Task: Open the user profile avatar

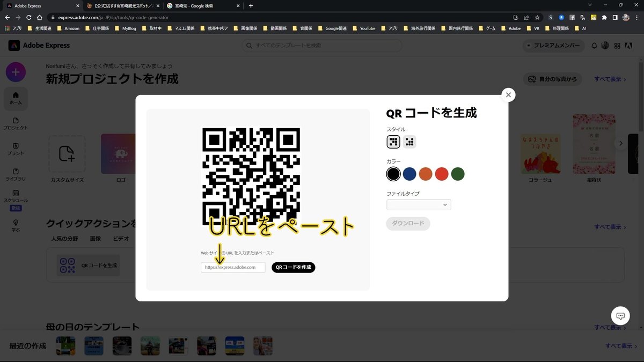Action: pos(605,46)
